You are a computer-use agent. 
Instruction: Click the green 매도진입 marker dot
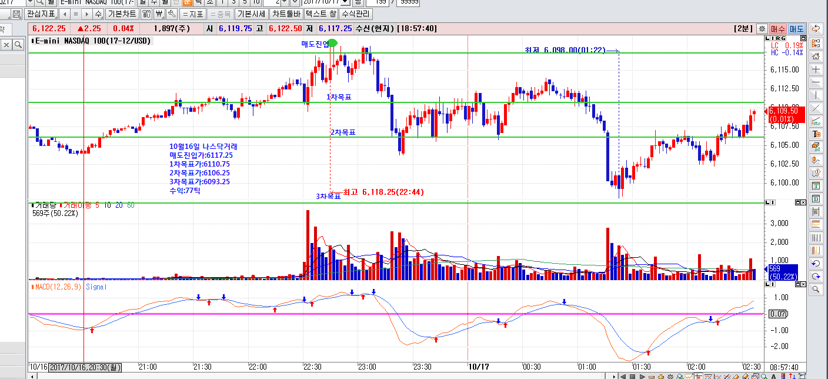[x=332, y=42]
